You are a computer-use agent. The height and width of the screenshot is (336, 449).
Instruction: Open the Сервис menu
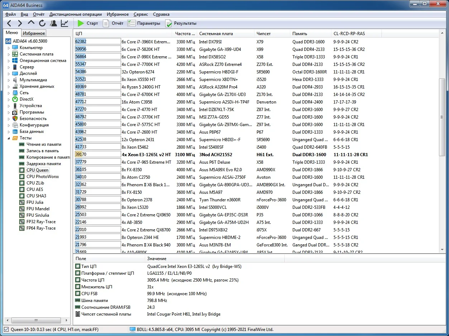[x=141, y=14]
